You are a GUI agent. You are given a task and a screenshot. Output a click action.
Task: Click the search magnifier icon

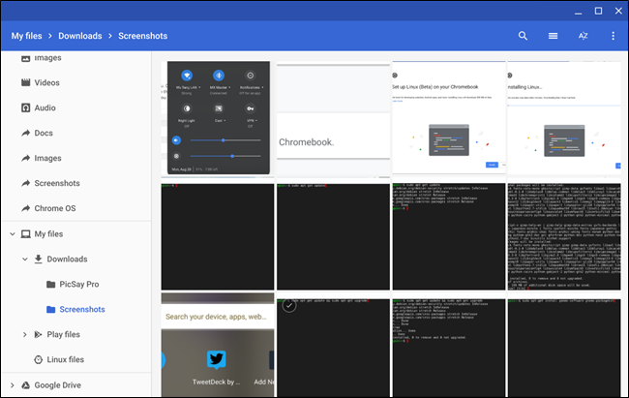point(524,36)
